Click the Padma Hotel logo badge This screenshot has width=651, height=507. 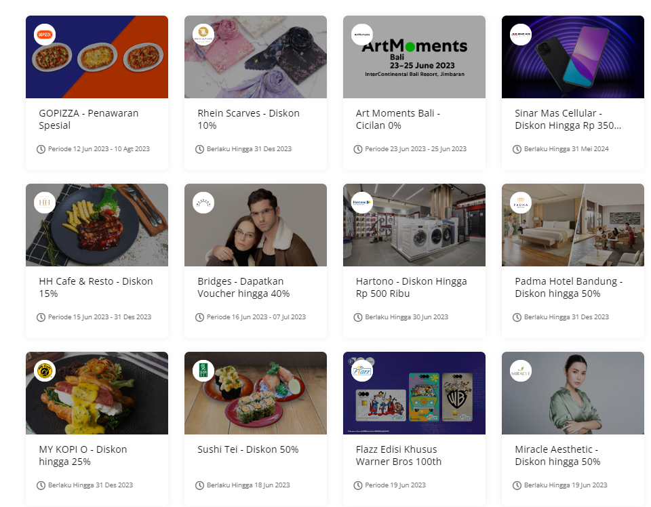(521, 203)
